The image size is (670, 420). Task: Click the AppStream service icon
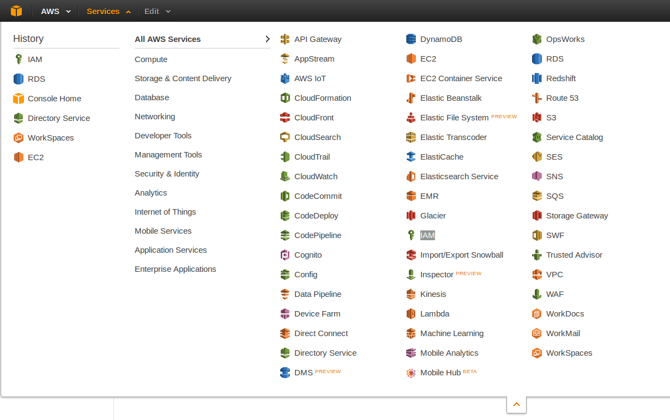pyautogui.click(x=285, y=59)
